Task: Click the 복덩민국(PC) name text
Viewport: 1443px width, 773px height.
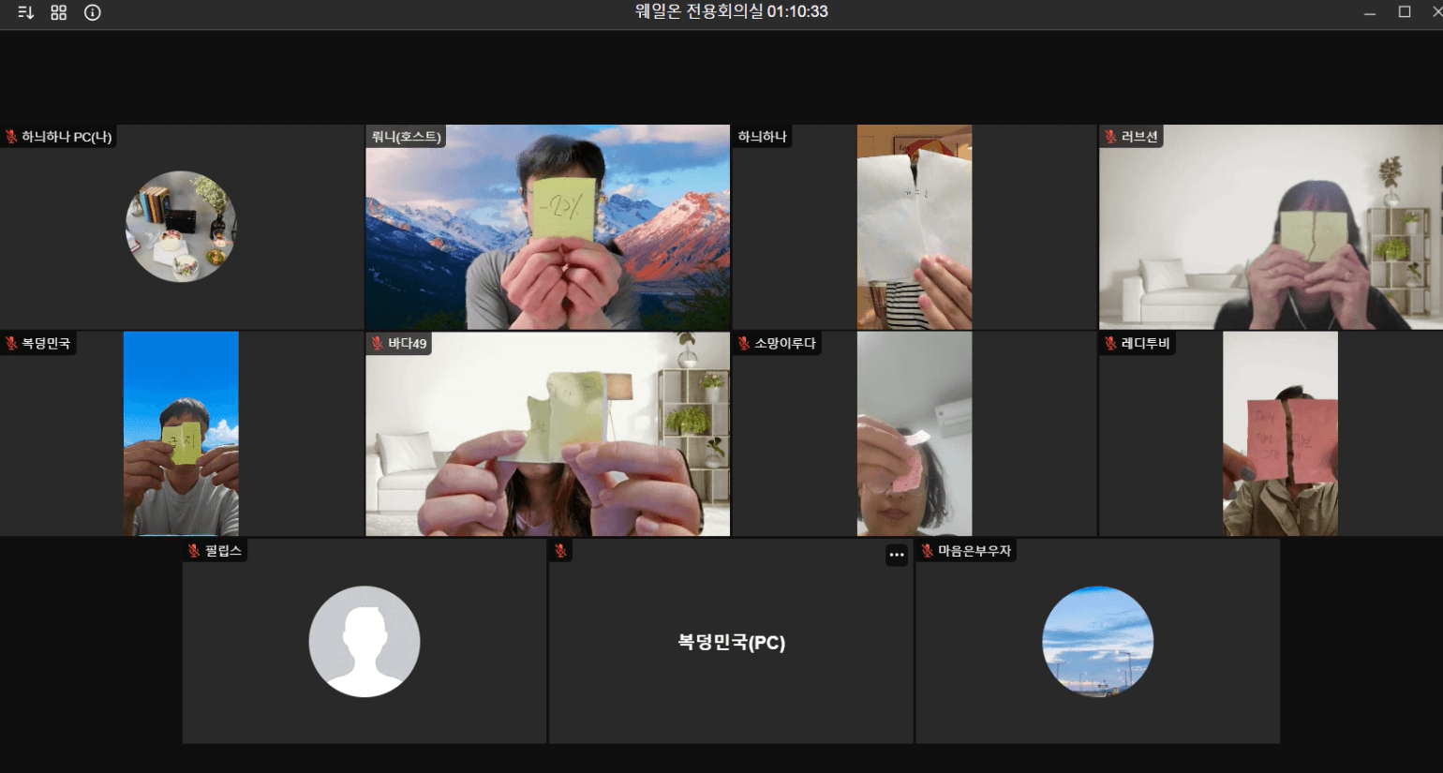Action: coord(731,643)
